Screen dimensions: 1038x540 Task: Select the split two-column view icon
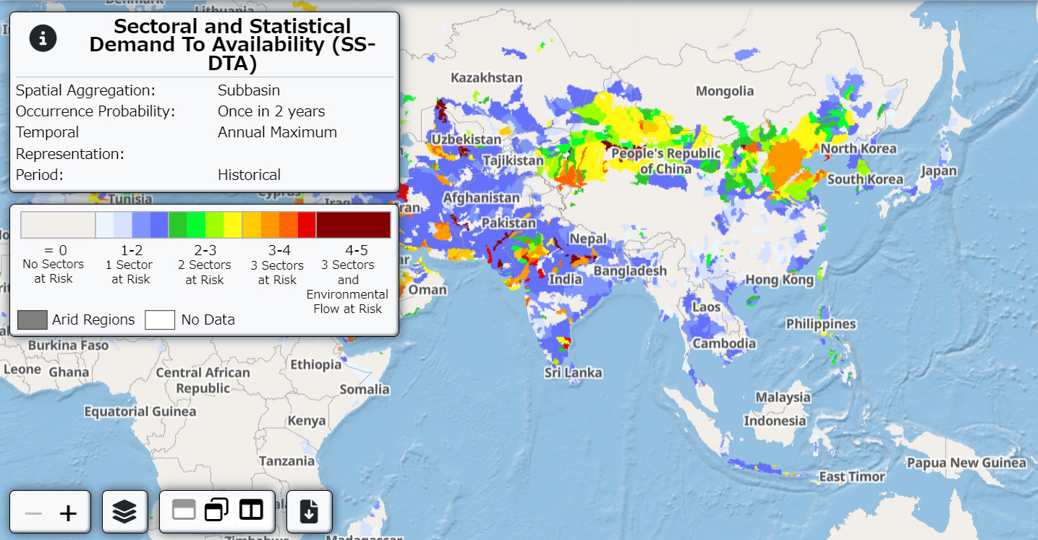coord(251,510)
